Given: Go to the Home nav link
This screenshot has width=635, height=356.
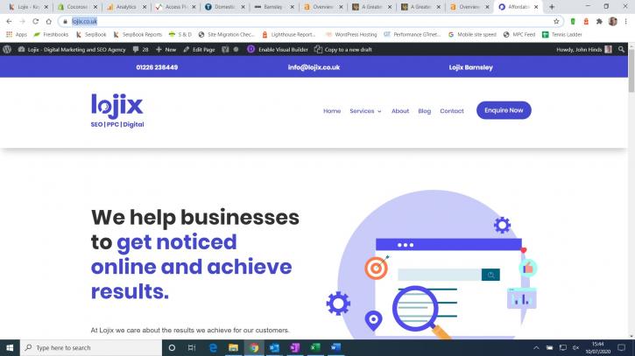Looking at the screenshot, I should click(x=332, y=111).
